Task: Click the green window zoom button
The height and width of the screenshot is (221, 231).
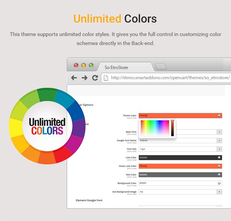Action: click(x=91, y=65)
